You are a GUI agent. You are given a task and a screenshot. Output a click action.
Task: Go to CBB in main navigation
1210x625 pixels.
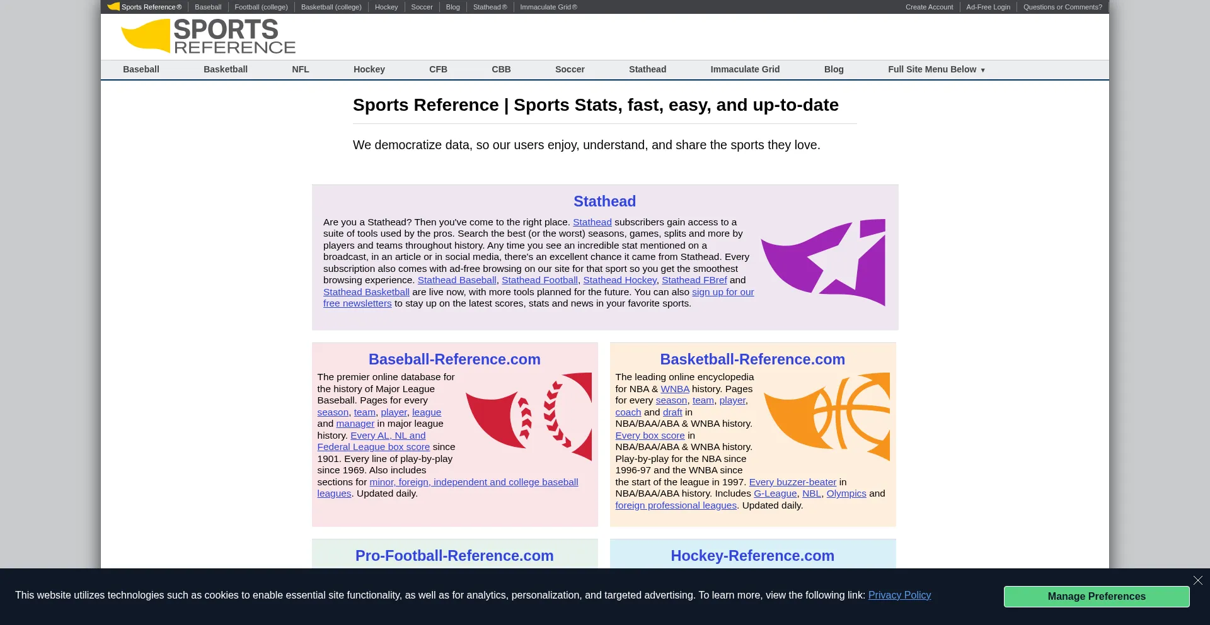501,69
